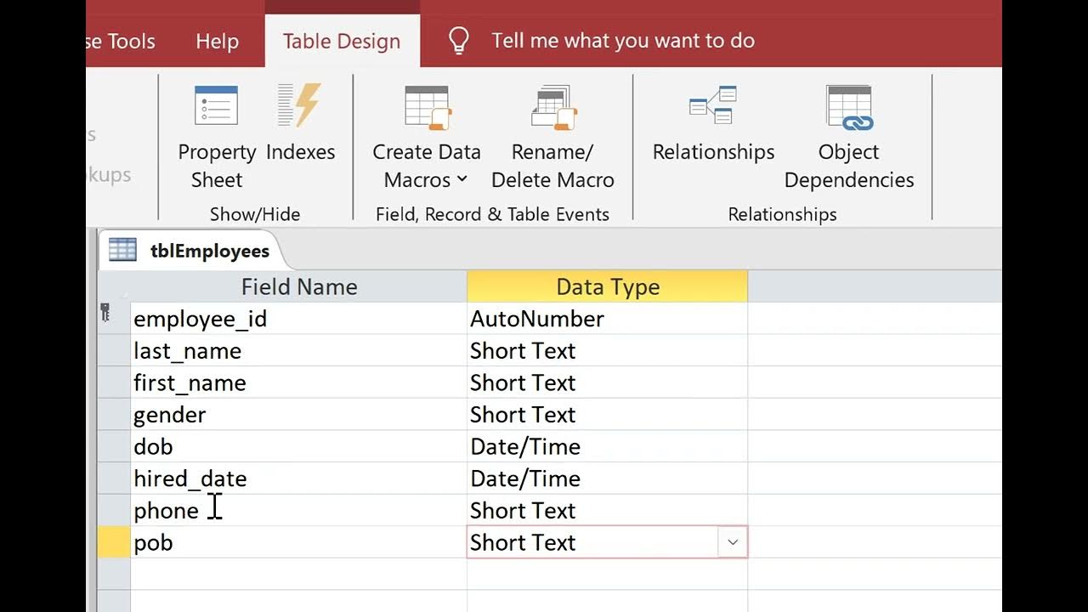Click the Rename/Delete Macro icon
The height and width of the screenshot is (612, 1088).
click(x=553, y=109)
